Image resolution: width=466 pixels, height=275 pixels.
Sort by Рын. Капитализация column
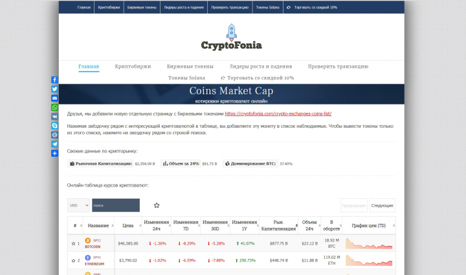pyautogui.click(x=279, y=225)
